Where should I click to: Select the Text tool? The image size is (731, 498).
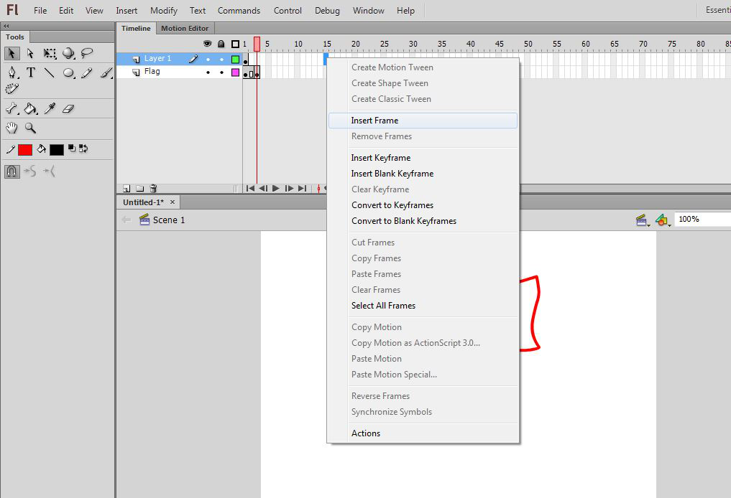[31, 72]
